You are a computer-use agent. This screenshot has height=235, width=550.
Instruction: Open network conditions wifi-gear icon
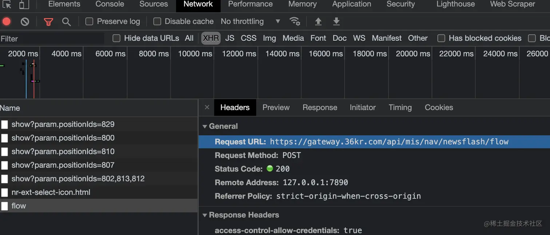tap(295, 21)
